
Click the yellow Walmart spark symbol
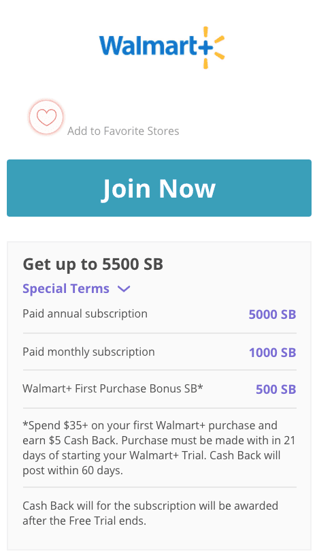[x=211, y=48]
